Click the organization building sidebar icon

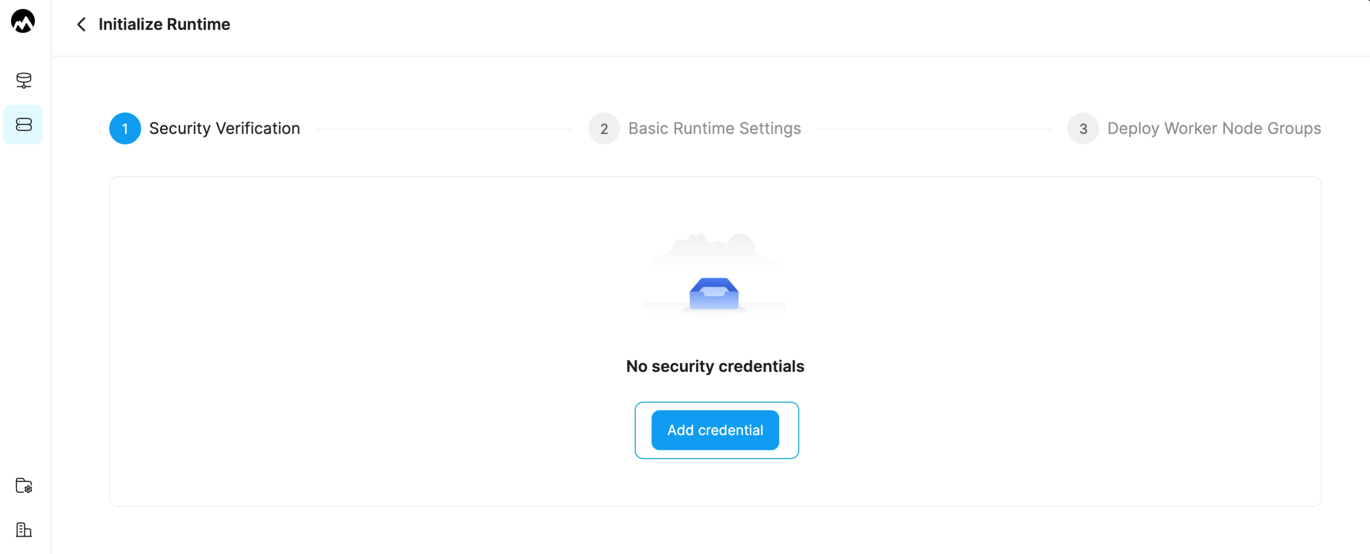(23, 530)
